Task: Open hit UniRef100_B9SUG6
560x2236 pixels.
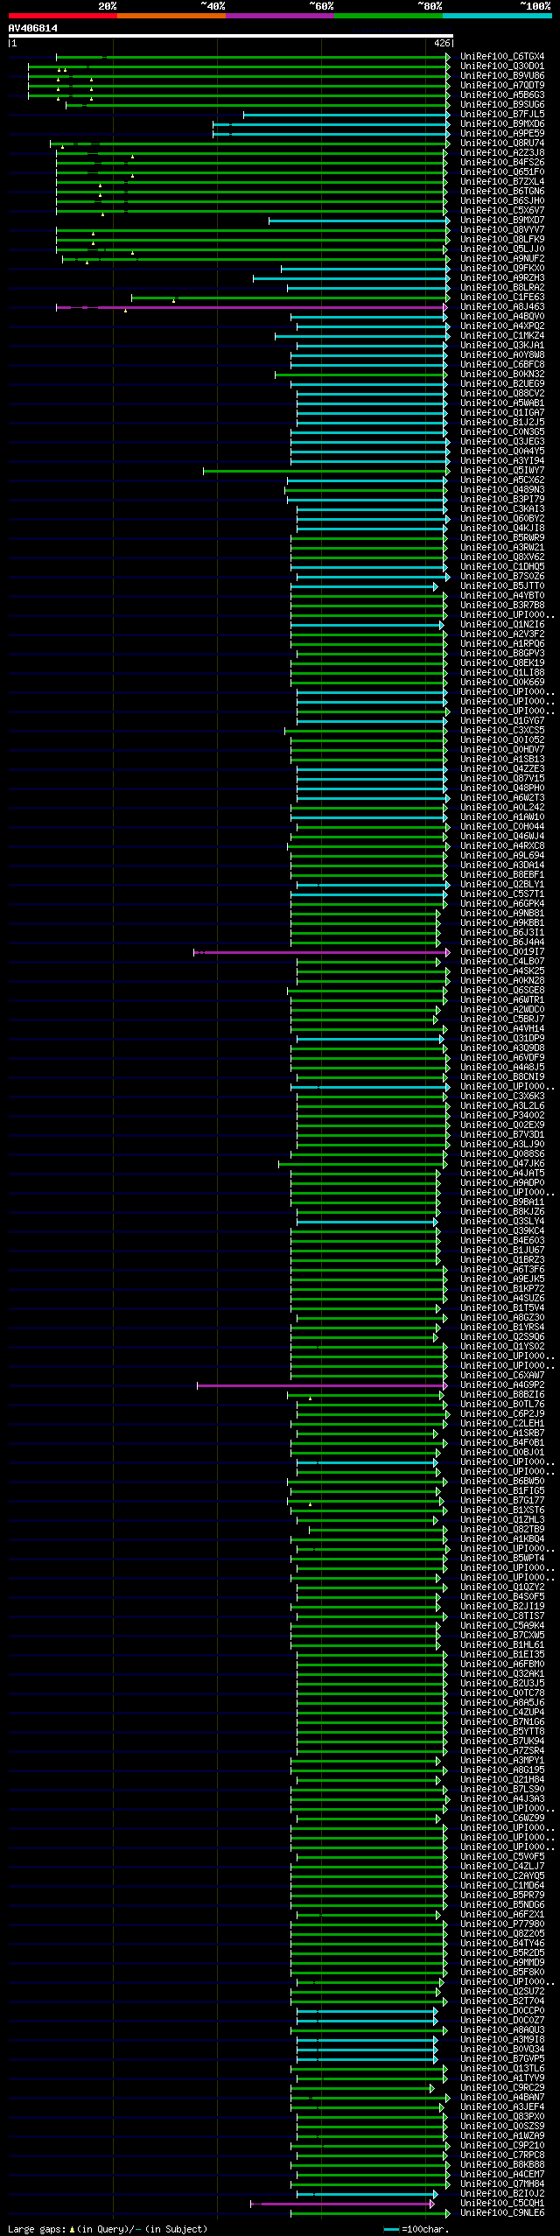Action: (502, 105)
